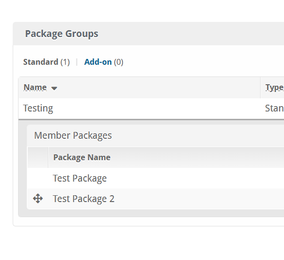Sort the groups by Name column
Image resolution: width=284 pixels, height=260 pixels.
tap(35, 88)
